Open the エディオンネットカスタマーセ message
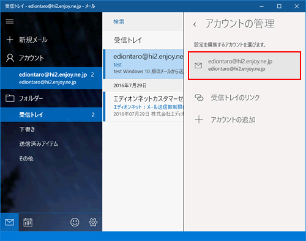306x241 pixels. click(143, 106)
